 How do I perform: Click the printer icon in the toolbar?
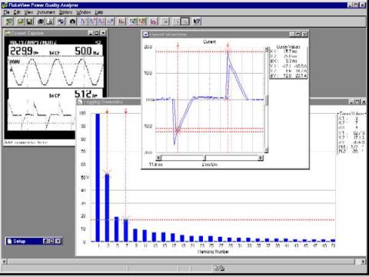(41, 22)
